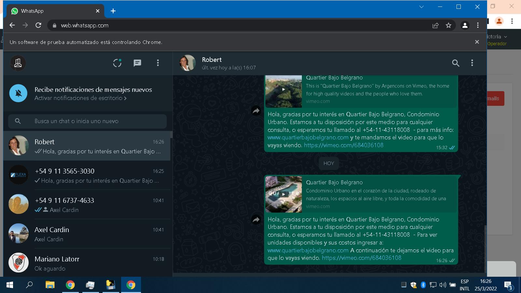Open a new Chrome tab with plus button
Screen dimensions: 521x293
click(113, 11)
